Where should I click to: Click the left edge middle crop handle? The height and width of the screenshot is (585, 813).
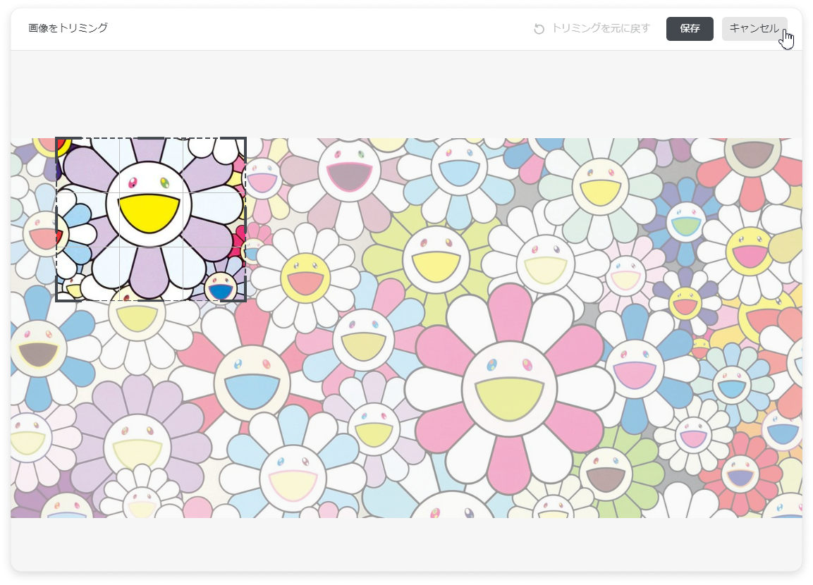56,219
